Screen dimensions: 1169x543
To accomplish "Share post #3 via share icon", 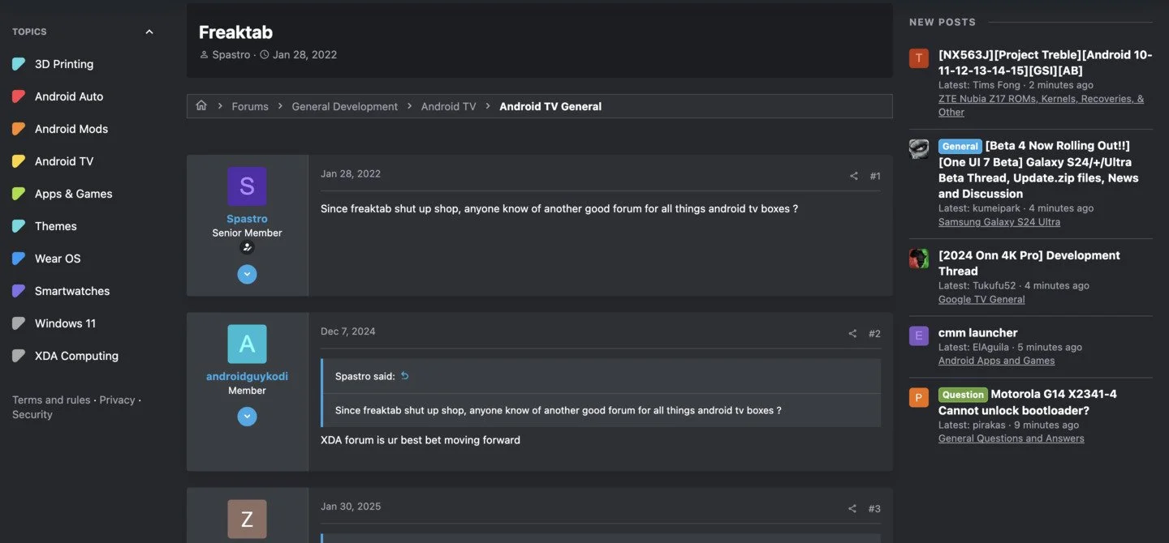I will pos(852,509).
